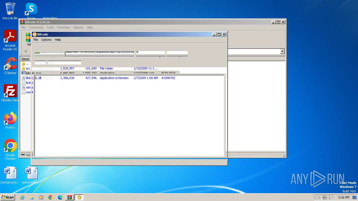Select the mingwm dll file icon
This screenshot has width=358, height=201.
coord(23,87)
